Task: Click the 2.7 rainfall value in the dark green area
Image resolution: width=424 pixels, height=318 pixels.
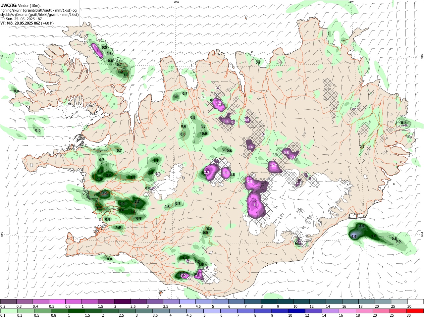Action: (138, 201)
